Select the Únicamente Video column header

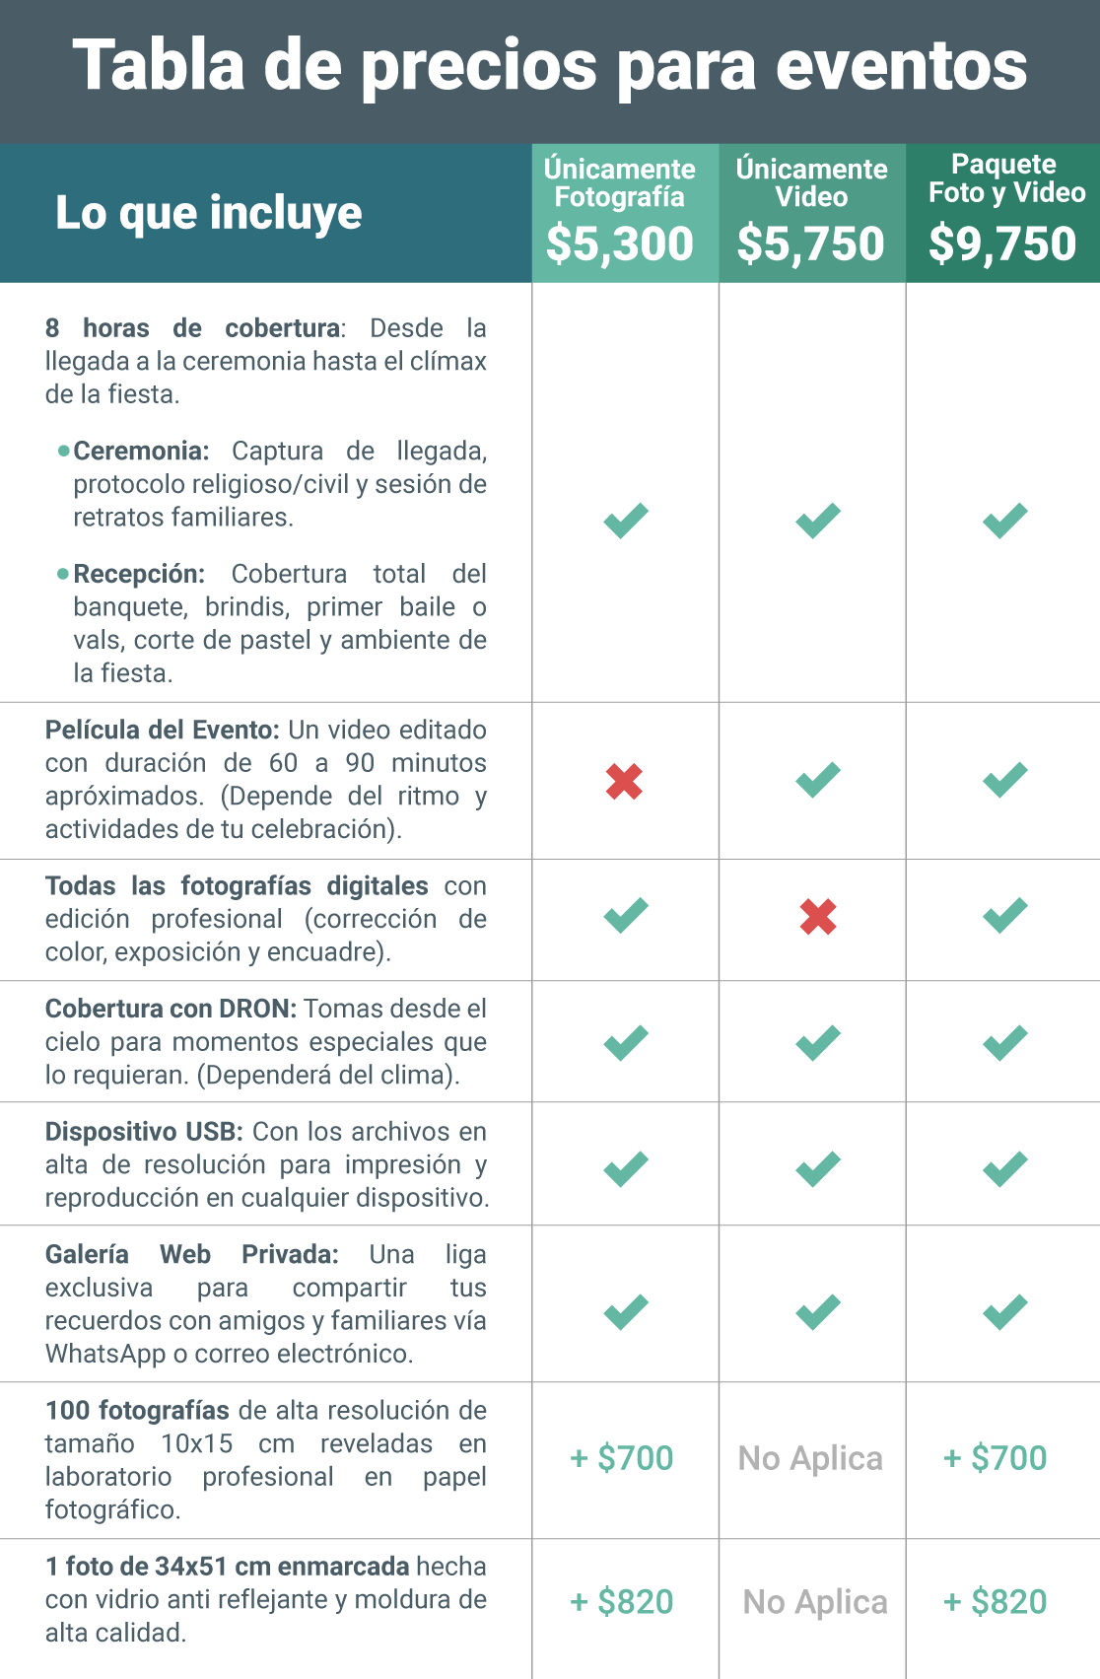click(x=811, y=182)
